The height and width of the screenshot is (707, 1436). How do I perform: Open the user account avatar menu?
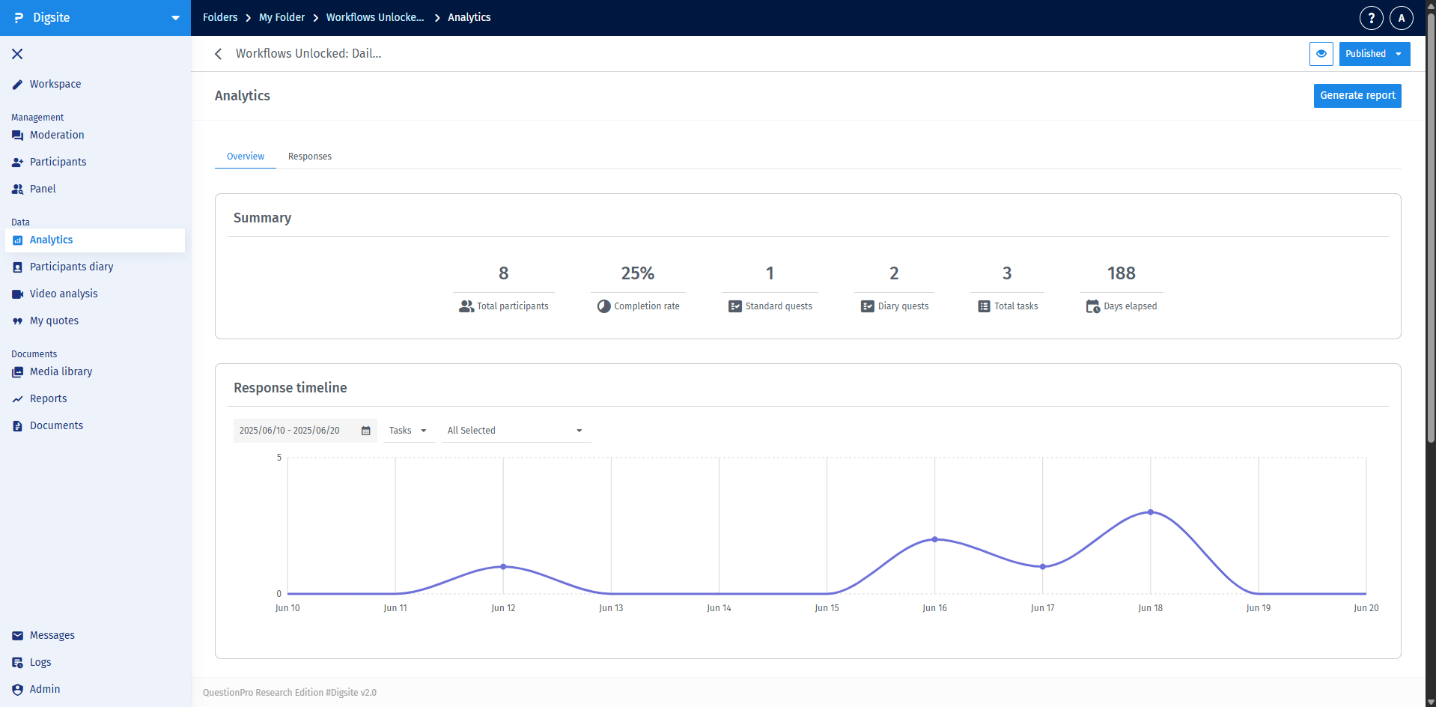click(x=1401, y=18)
